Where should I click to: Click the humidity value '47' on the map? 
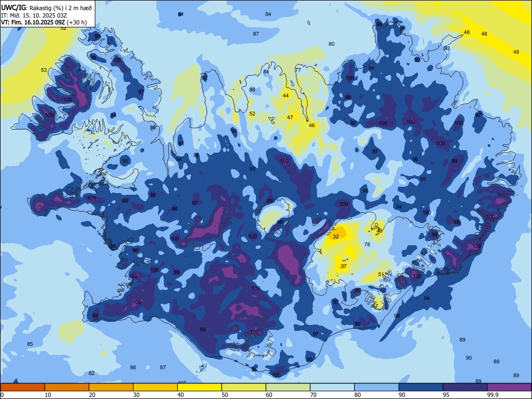click(x=290, y=118)
